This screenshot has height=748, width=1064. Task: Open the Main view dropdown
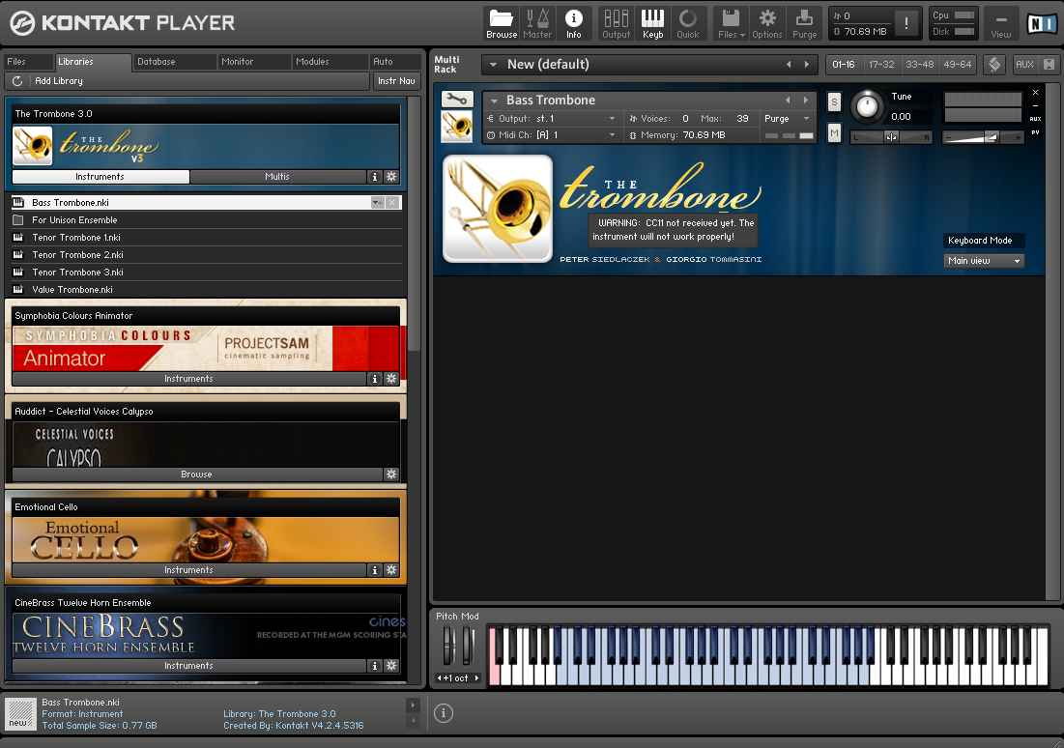[984, 261]
